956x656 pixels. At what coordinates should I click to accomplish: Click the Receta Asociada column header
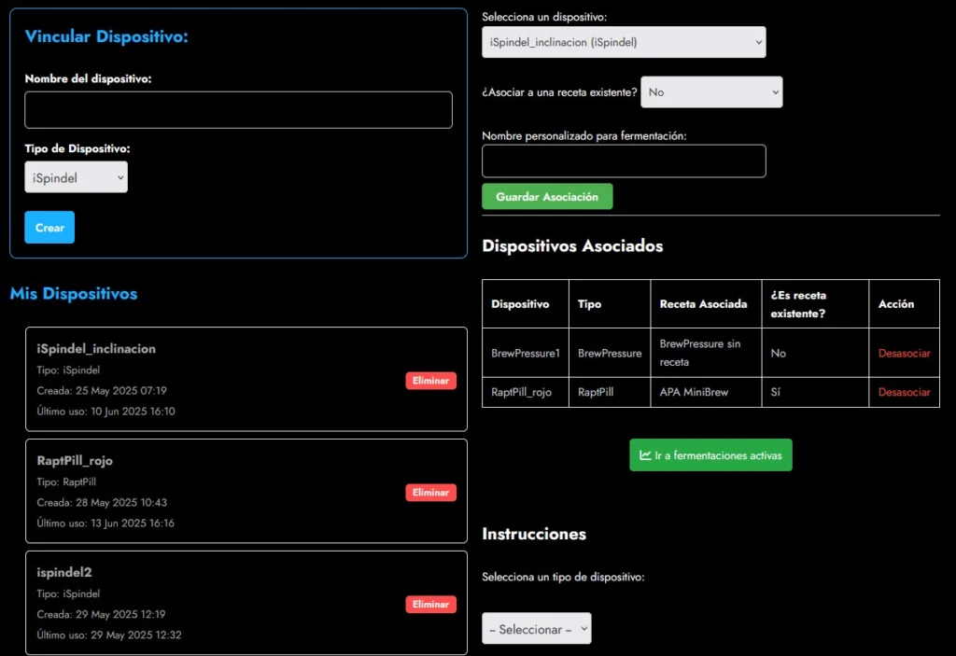[x=703, y=304]
